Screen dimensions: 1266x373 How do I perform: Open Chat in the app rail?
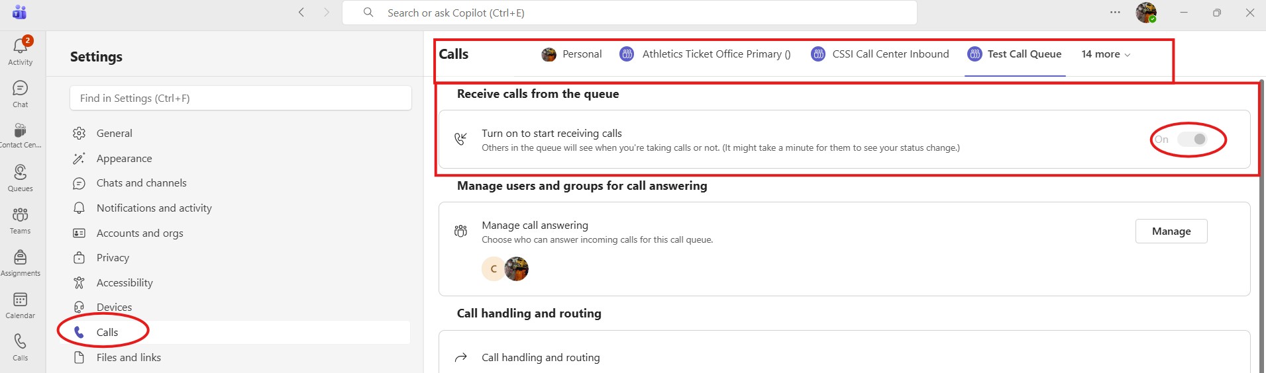coord(21,94)
